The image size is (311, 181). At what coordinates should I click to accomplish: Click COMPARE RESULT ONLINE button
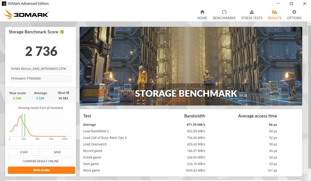(41, 161)
